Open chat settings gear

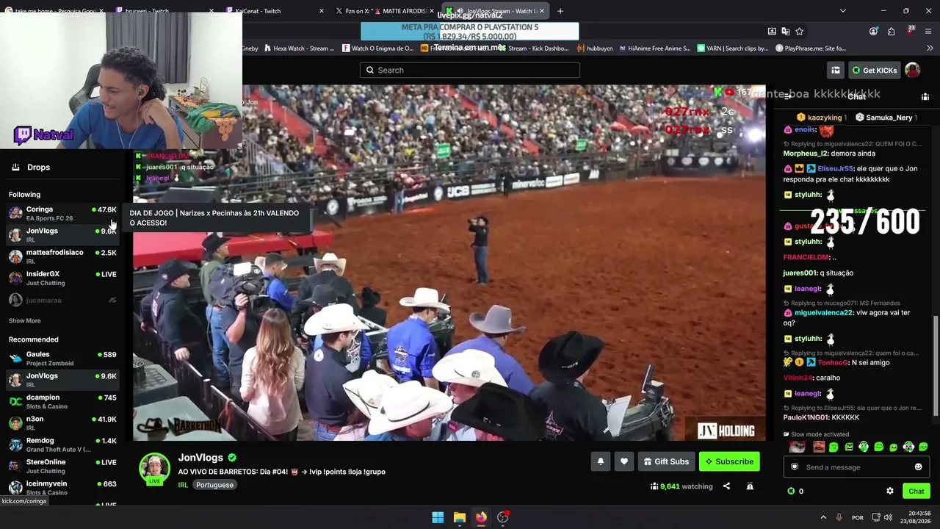point(890,491)
